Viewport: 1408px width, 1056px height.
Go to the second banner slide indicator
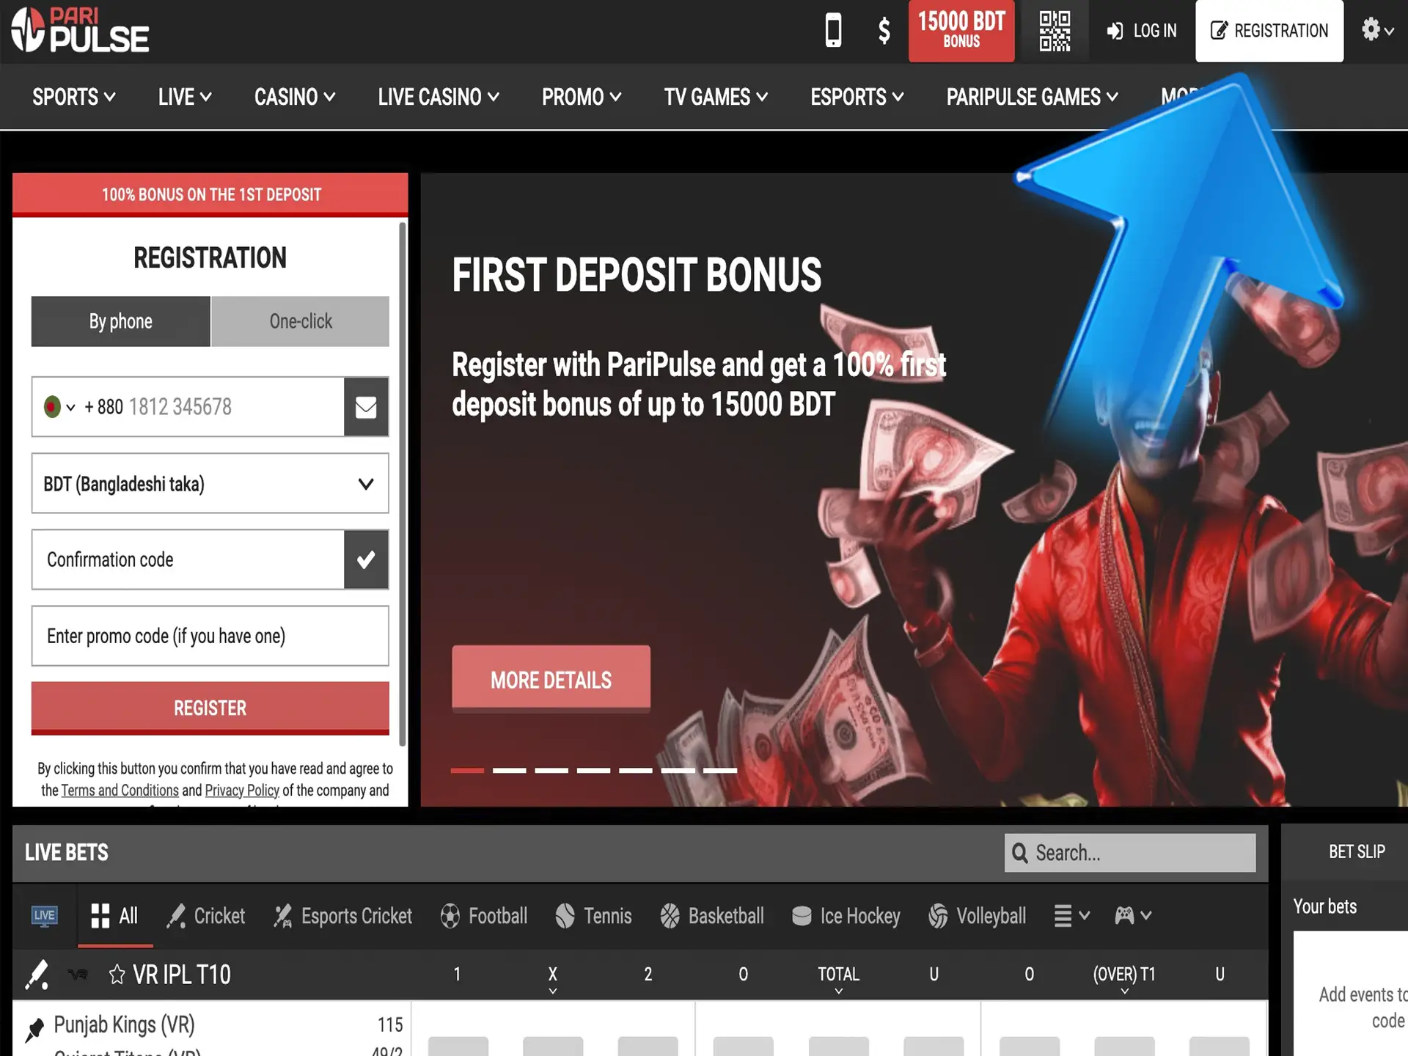click(510, 771)
